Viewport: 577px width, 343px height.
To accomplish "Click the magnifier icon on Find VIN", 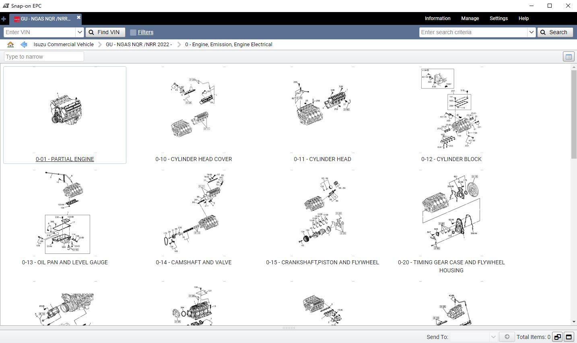I will [x=91, y=32].
